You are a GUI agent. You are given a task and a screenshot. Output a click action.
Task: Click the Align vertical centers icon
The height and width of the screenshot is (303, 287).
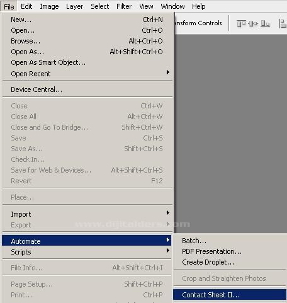[x=253, y=23]
